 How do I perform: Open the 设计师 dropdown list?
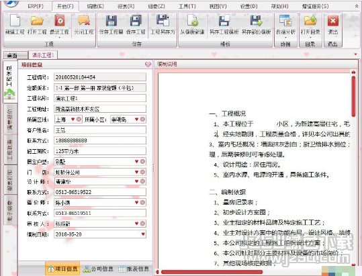click(137, 181)
